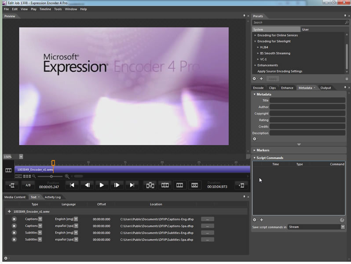Viewport: 351px width, 264px height.
Task: Browse for Subtitles-Eng.dfxp file location
Action: pos(207,233)
